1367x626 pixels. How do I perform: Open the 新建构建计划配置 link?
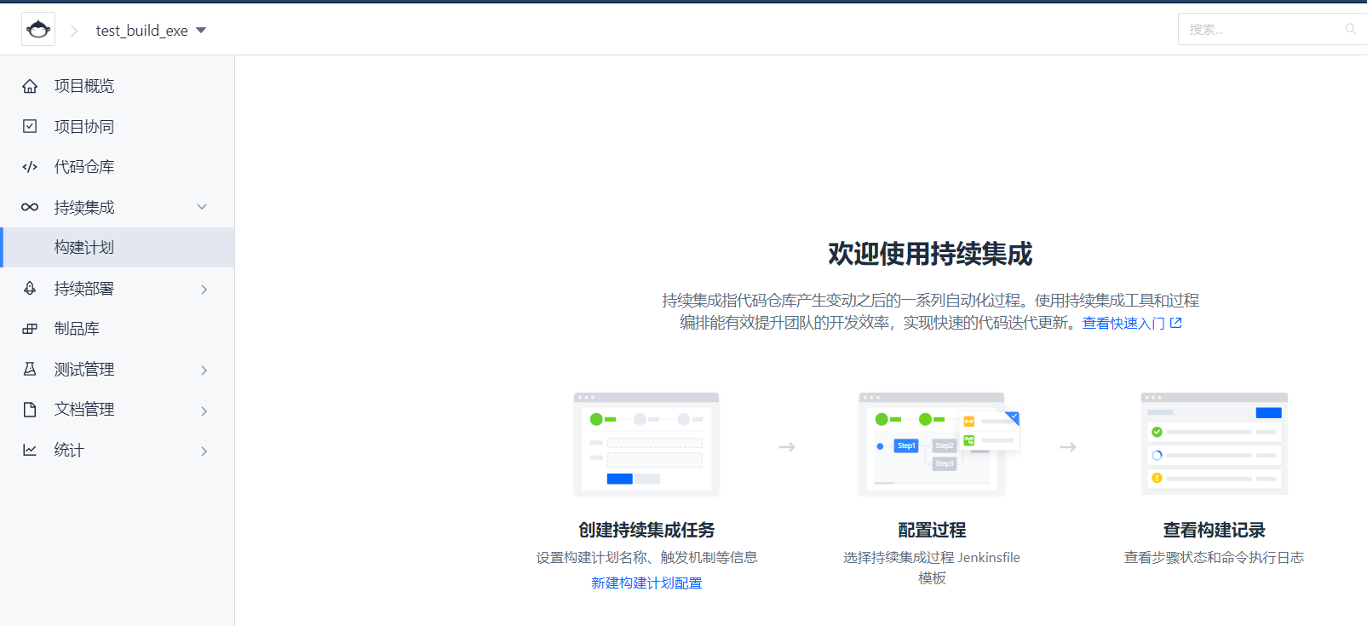(x=646, y=583)
